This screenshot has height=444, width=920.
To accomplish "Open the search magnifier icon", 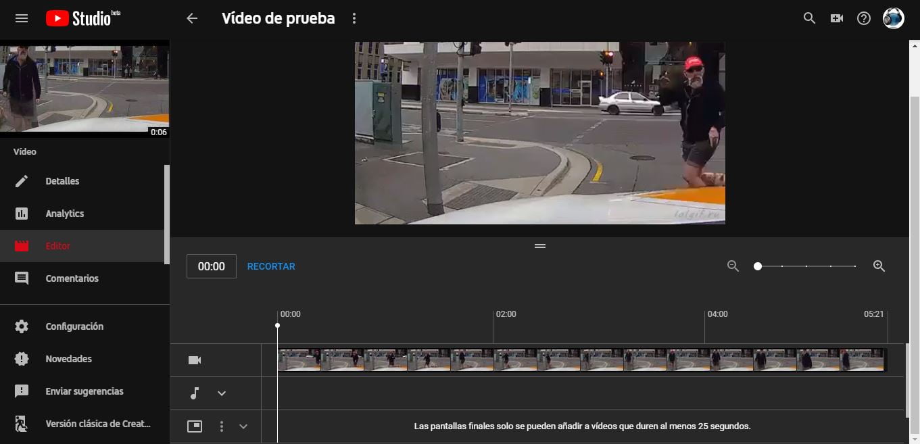I will 809,18.
